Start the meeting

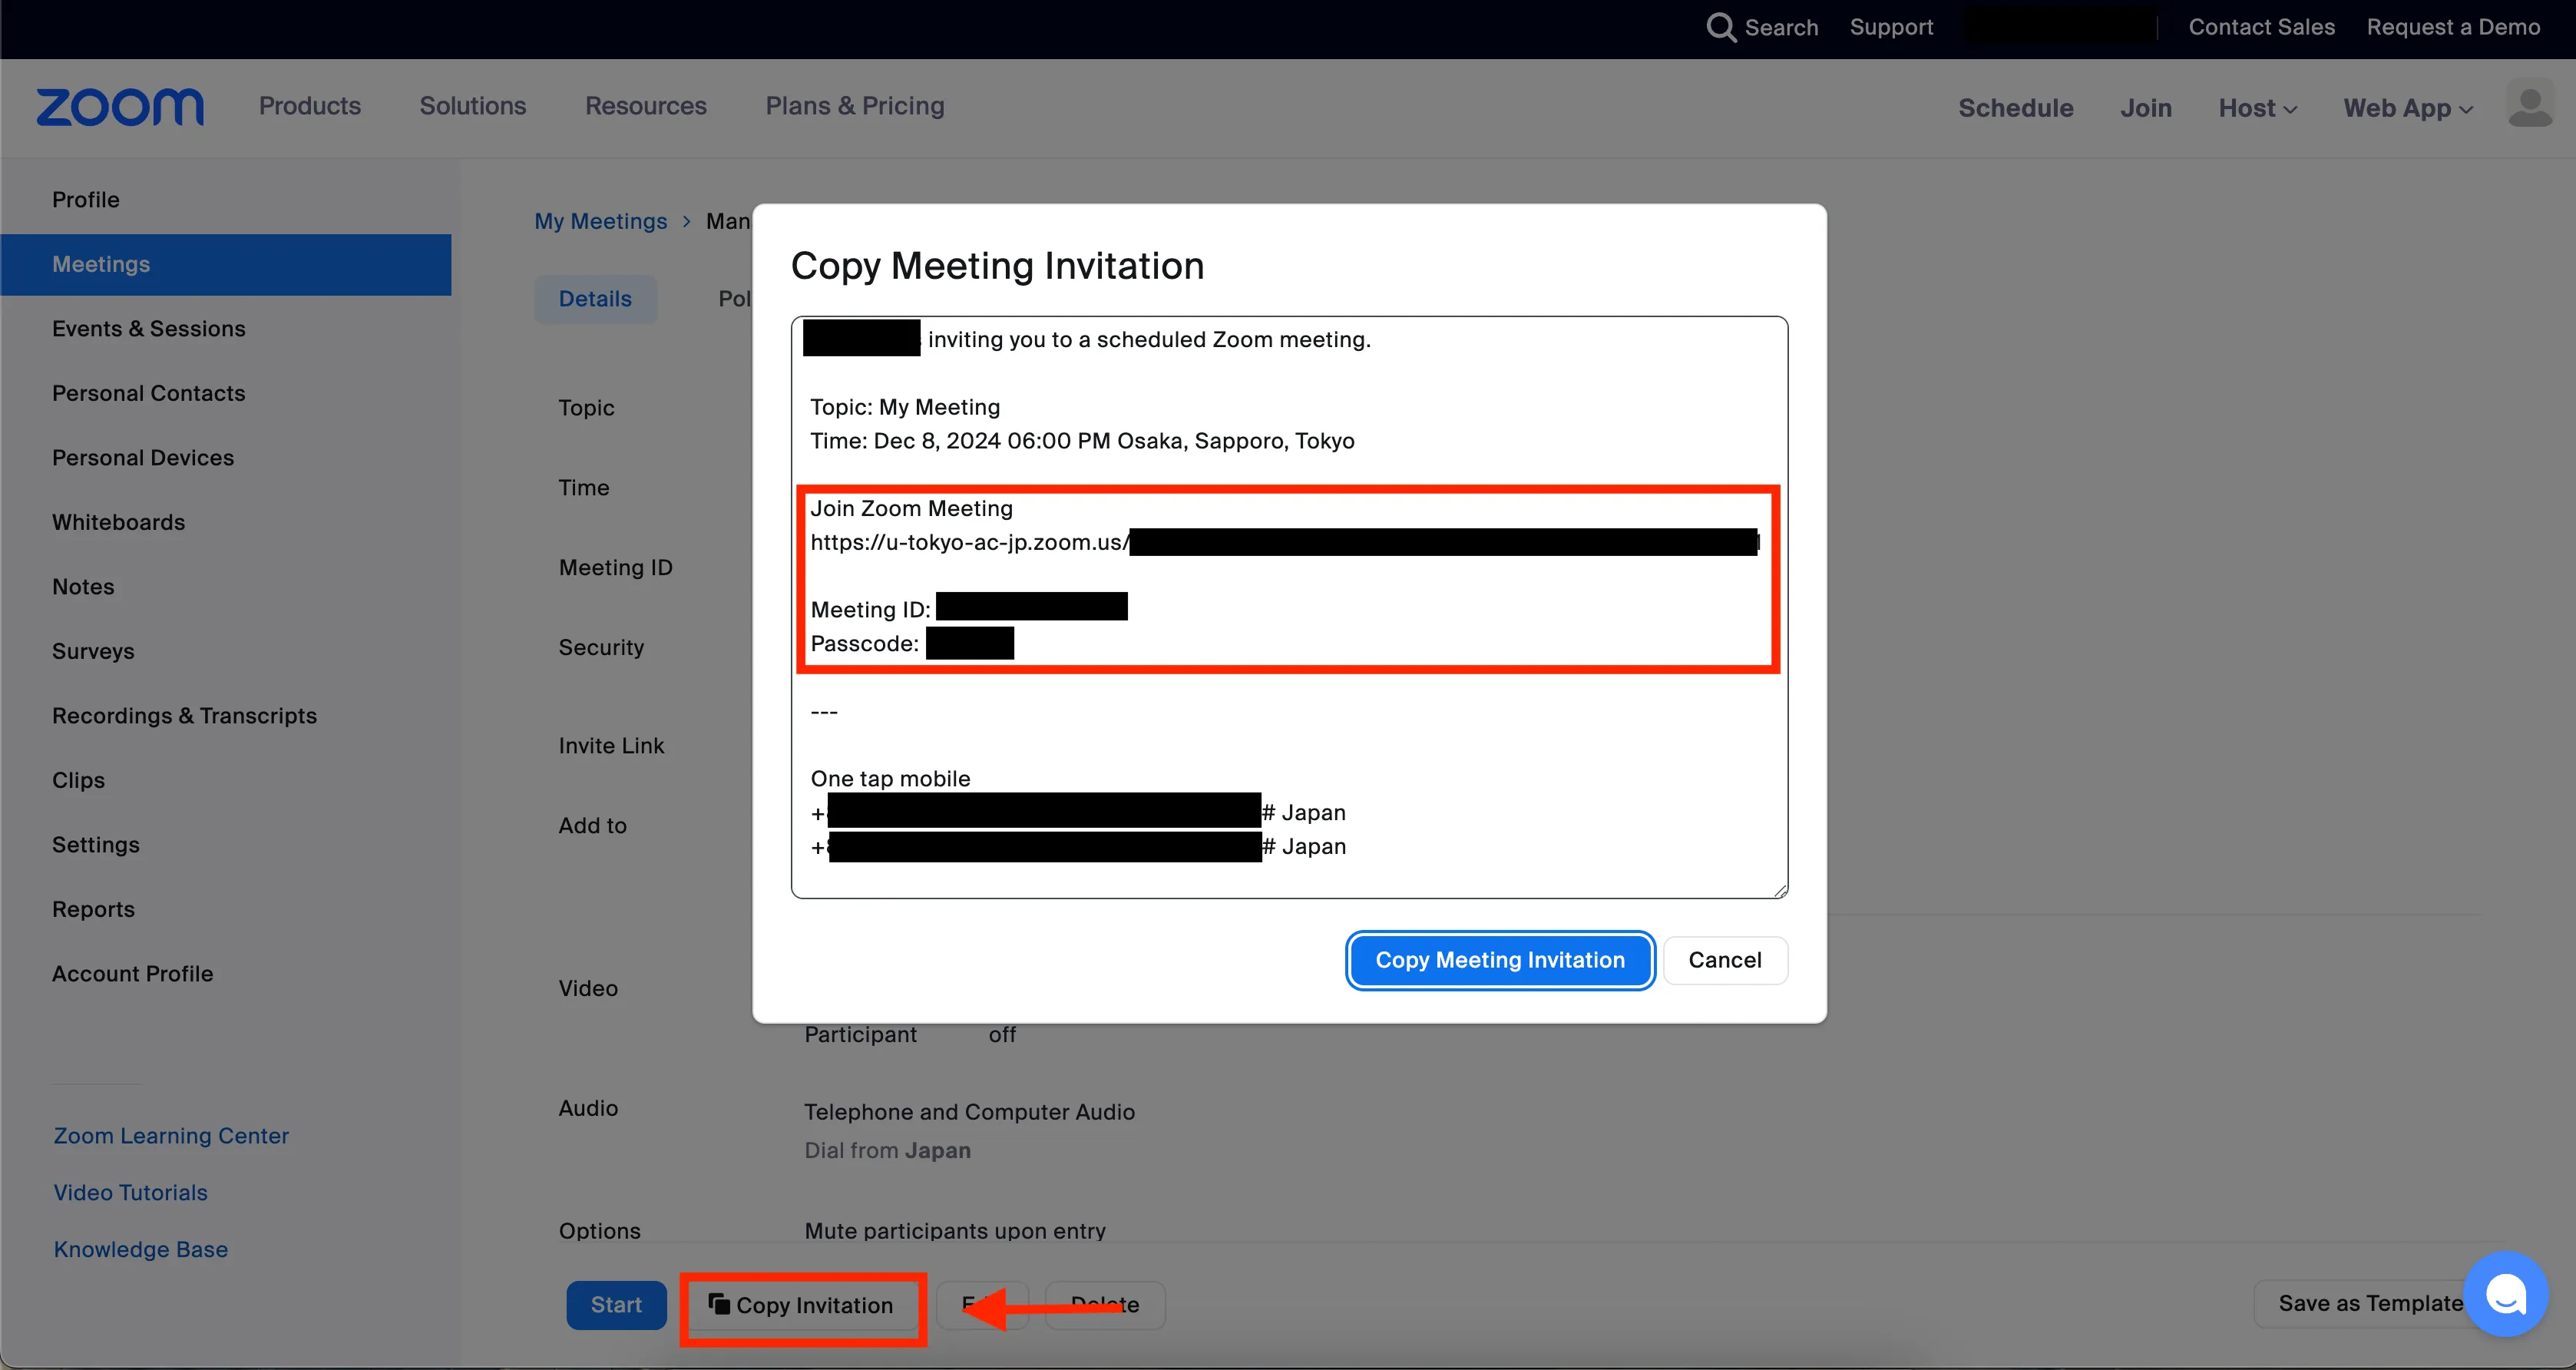[x=616, y=1305]
